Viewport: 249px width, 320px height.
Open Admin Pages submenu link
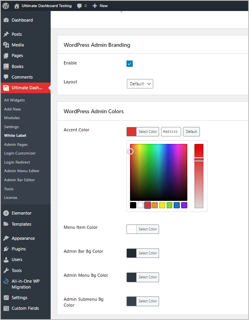[x=16, y=144]
